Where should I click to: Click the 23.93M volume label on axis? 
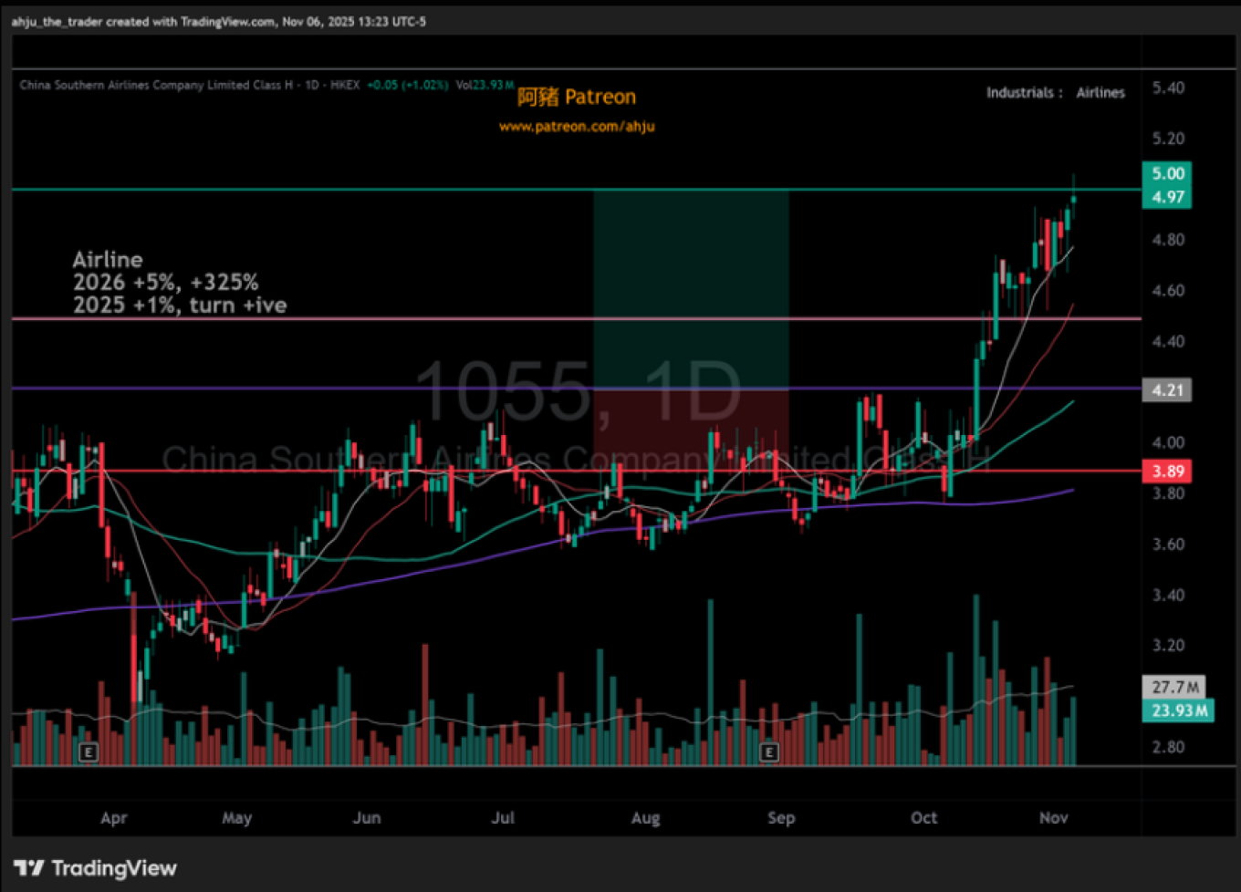tap(1178, 710)
